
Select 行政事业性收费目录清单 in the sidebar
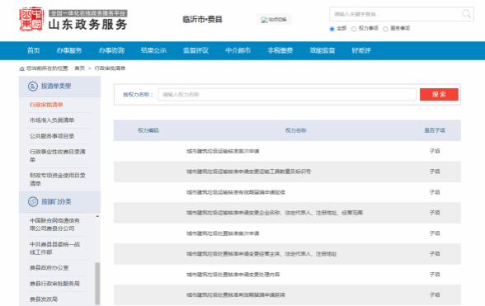click(58, 156)
